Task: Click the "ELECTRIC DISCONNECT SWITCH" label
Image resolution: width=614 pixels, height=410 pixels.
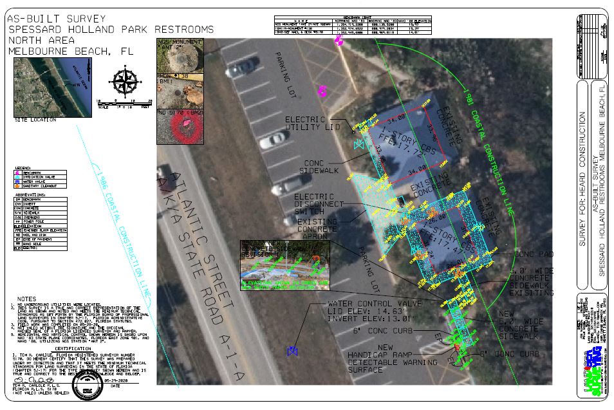Action: click(319, 204)
